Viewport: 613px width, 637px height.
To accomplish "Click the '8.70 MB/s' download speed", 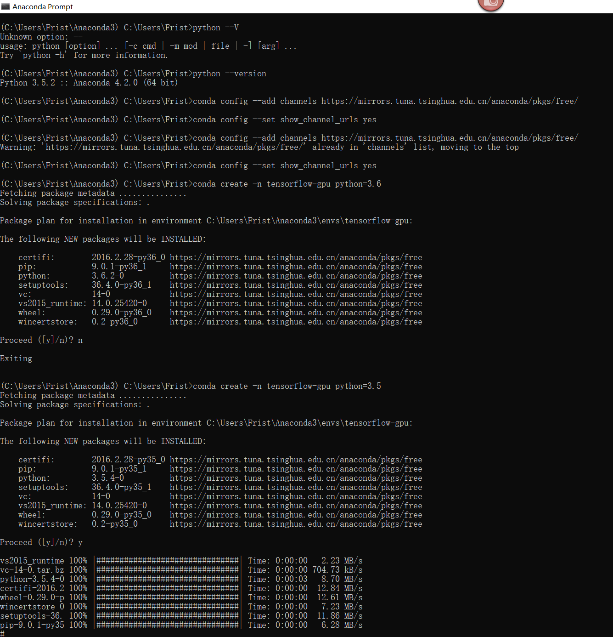I will 342,579.
